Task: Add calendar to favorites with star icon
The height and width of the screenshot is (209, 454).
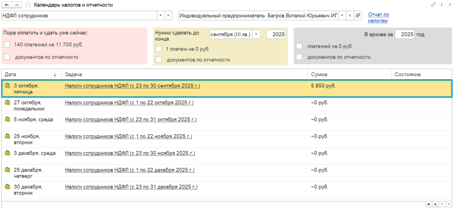Action: 28,5
